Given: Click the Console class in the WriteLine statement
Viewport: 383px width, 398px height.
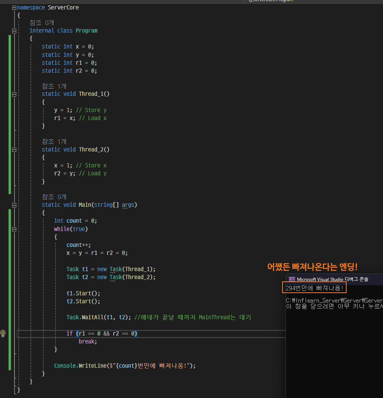Looking at the screenshot, I should pos(65,366).
